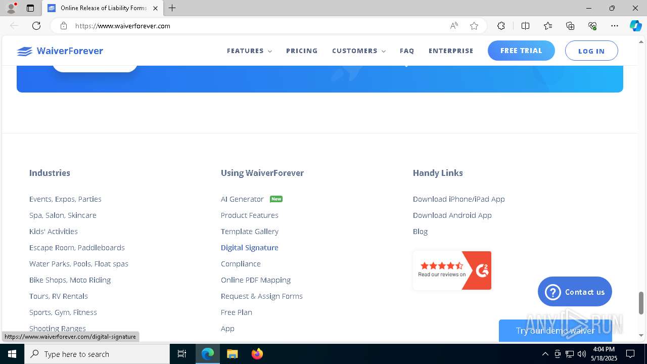
Task: Open Bike Shops, Moto Riding link
Action: pyautogui.click(x=70, y=280)
